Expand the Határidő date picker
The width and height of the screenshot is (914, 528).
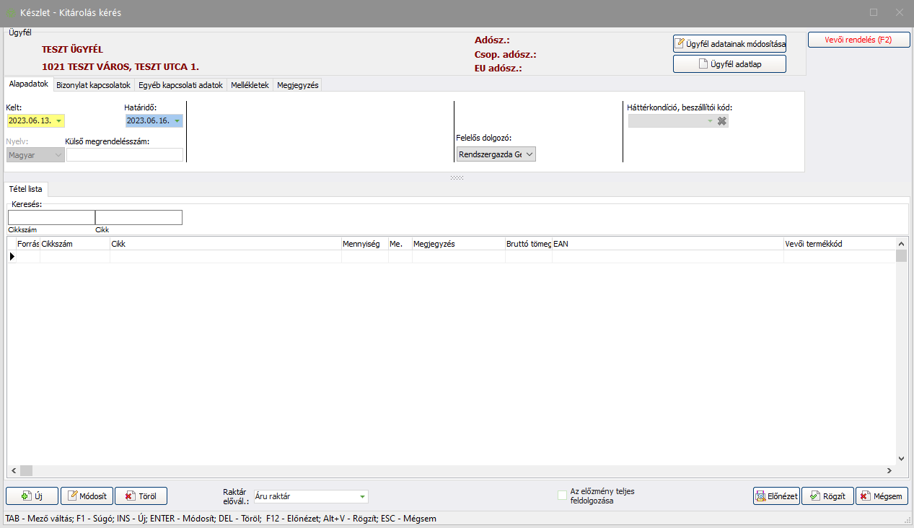pyautogui.click(x=177, y=121)
